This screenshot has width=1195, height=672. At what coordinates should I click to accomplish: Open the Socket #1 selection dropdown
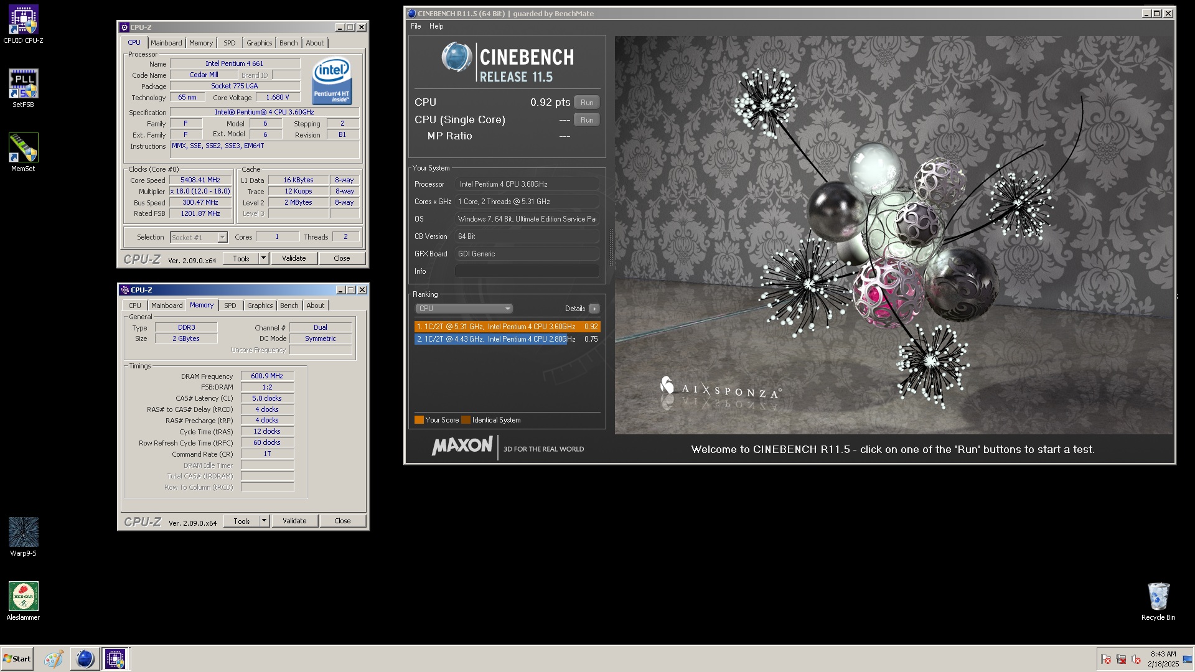[199, 238]
